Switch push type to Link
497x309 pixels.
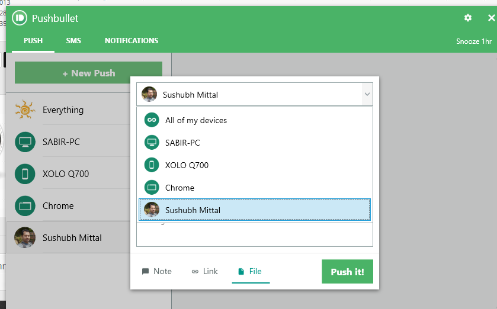click(x=204, y=271)
